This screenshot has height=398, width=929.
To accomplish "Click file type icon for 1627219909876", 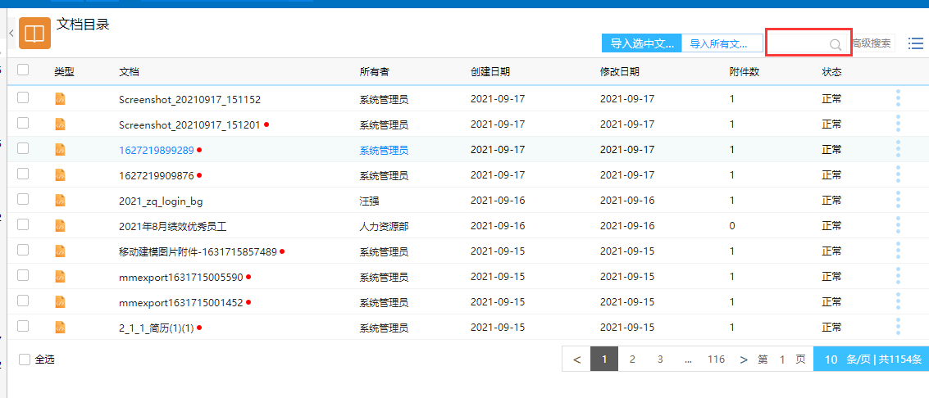I will point(60,174).
